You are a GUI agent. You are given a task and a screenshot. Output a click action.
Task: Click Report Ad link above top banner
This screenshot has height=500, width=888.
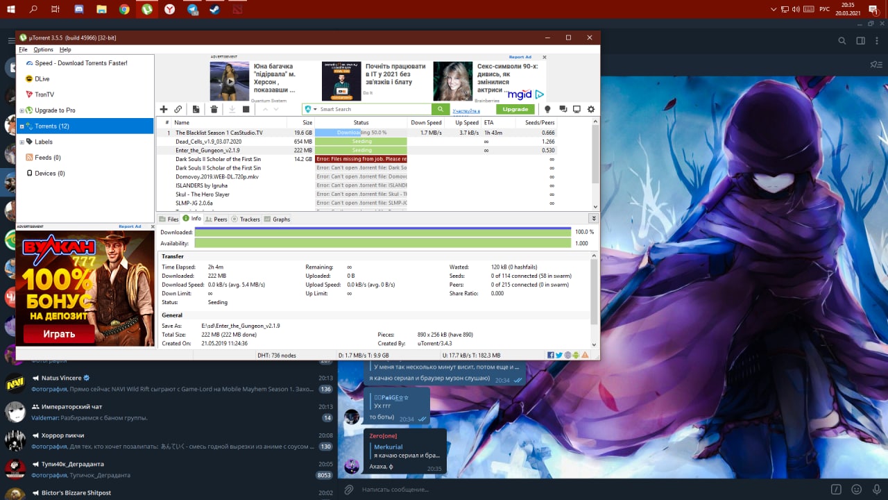(520, 57)
